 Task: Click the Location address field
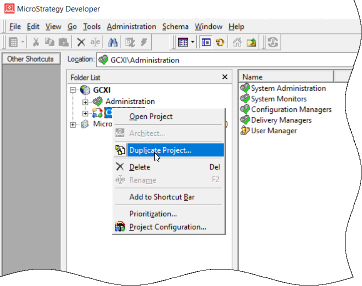pyautogui.click(x=225, y=60)
